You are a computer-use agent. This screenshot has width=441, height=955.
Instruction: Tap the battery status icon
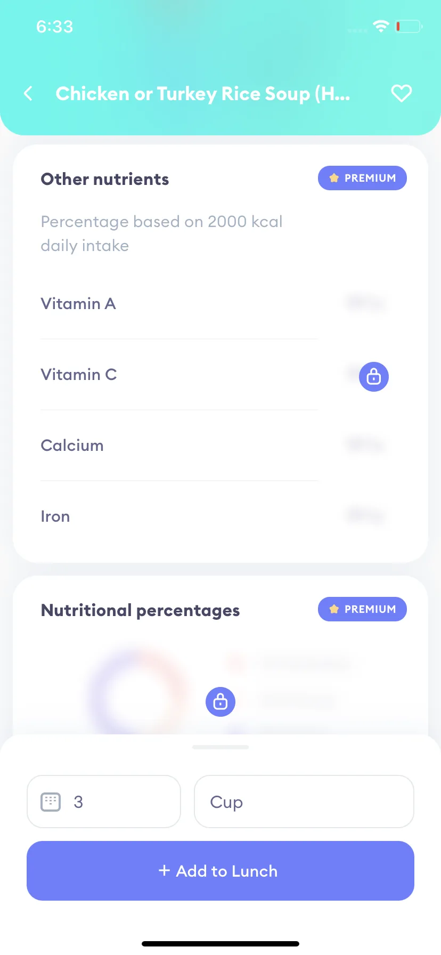click(409, 26)
